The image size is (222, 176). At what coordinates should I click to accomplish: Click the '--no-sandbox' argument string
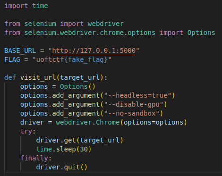[x=132, y=113]
